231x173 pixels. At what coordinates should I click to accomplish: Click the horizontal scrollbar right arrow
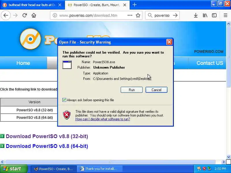223,162
